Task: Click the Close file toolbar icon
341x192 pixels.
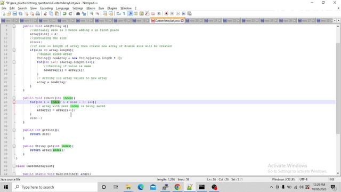Action: (26, 13)
